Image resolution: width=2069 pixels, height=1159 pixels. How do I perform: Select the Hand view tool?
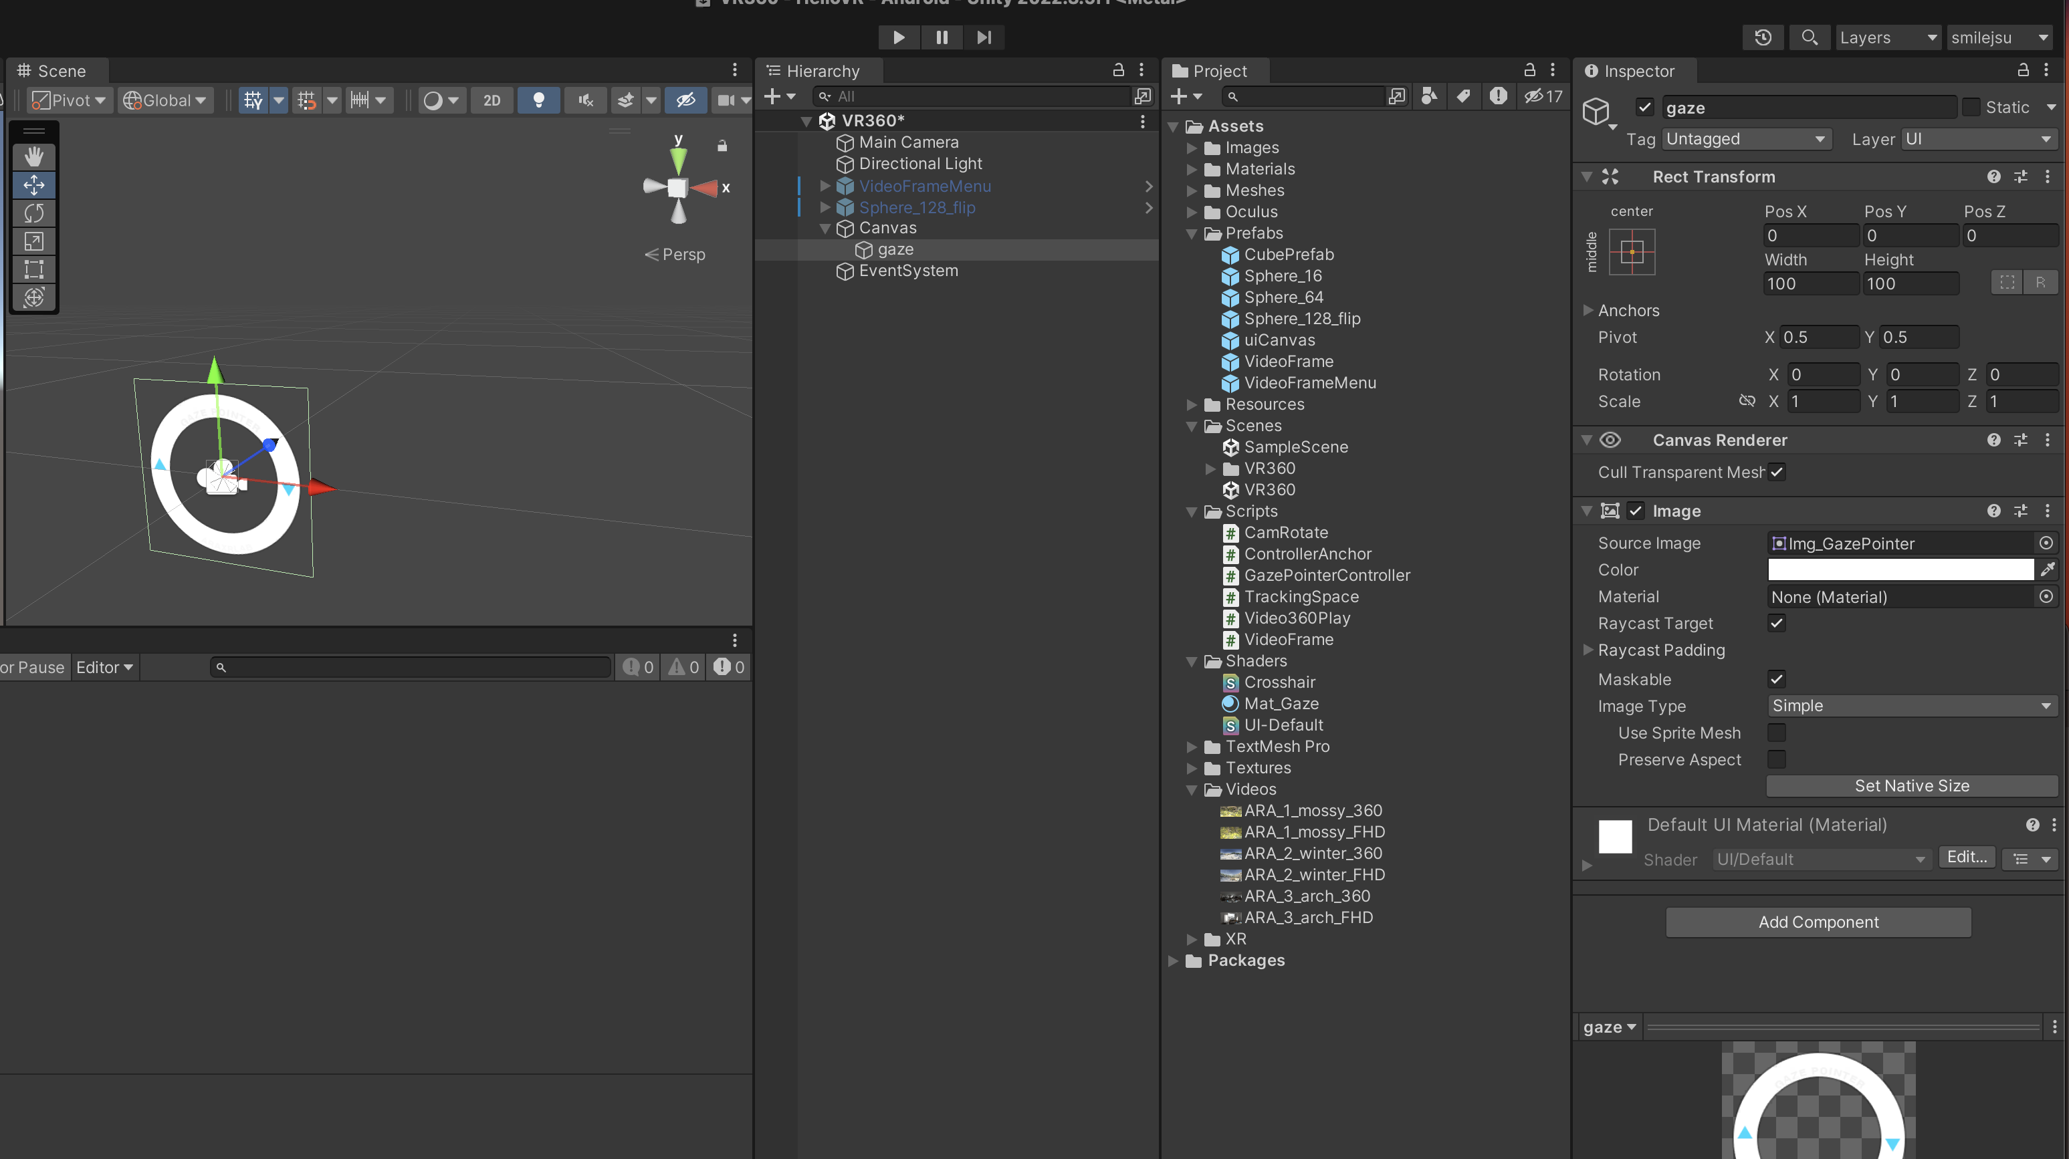click(x=33, y=156)
